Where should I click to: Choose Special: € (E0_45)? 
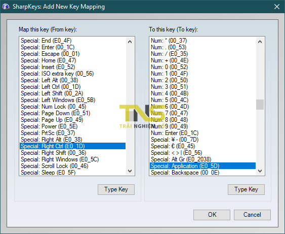[202, 146]
